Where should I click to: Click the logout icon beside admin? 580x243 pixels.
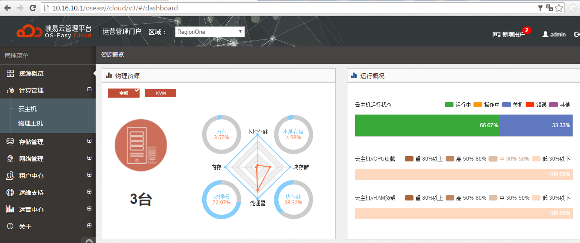point(577,34)
